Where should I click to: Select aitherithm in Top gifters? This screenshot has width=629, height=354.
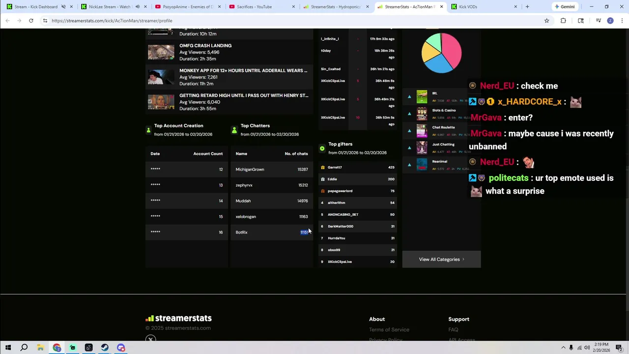337,203
